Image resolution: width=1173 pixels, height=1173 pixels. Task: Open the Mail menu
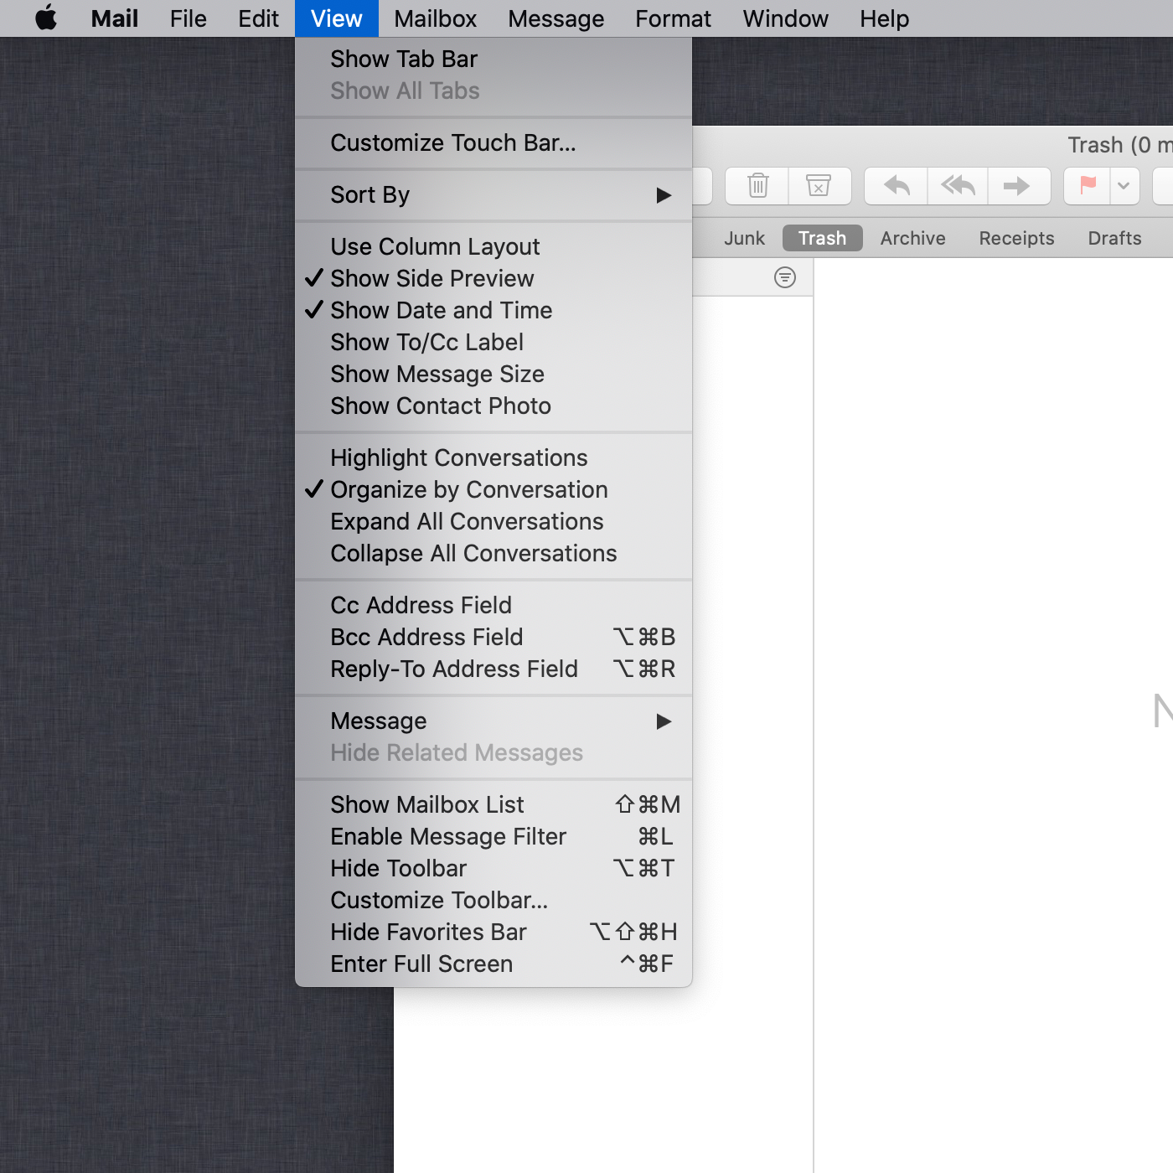pyautogui.click(x=115, y=18)
